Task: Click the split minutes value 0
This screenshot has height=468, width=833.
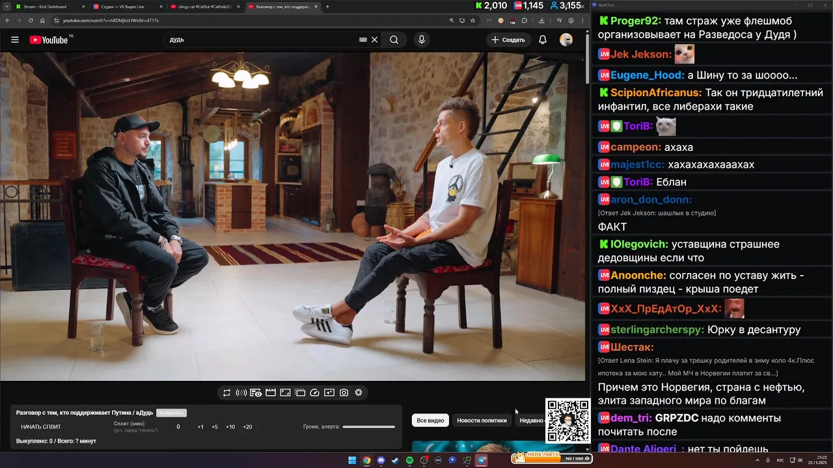Action: point(178,427)
